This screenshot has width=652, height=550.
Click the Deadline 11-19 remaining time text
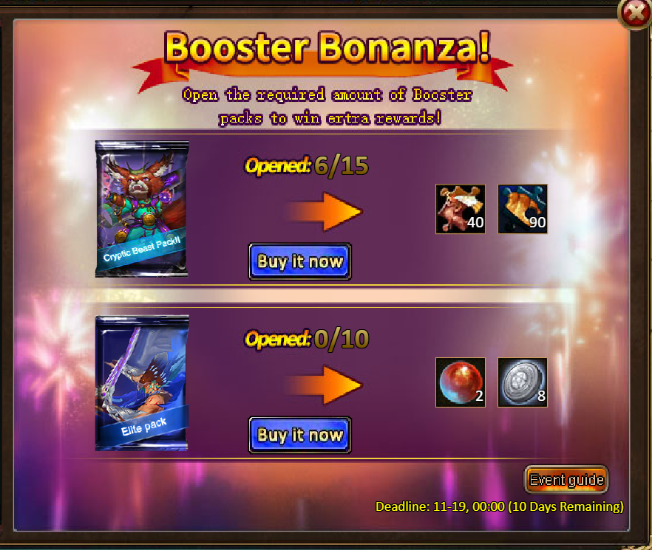pos(500,506)
